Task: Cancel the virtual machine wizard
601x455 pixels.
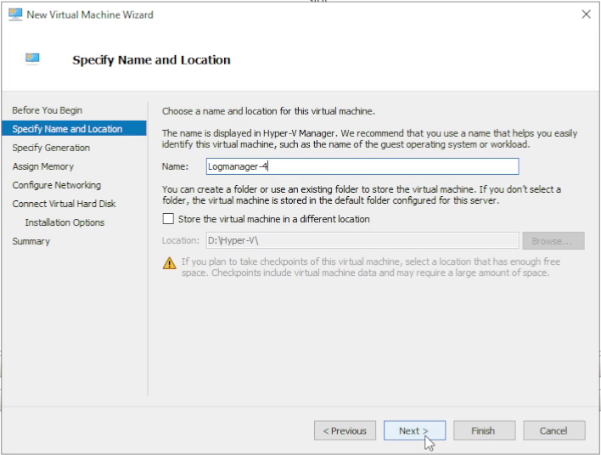Action: click(553, 431)
